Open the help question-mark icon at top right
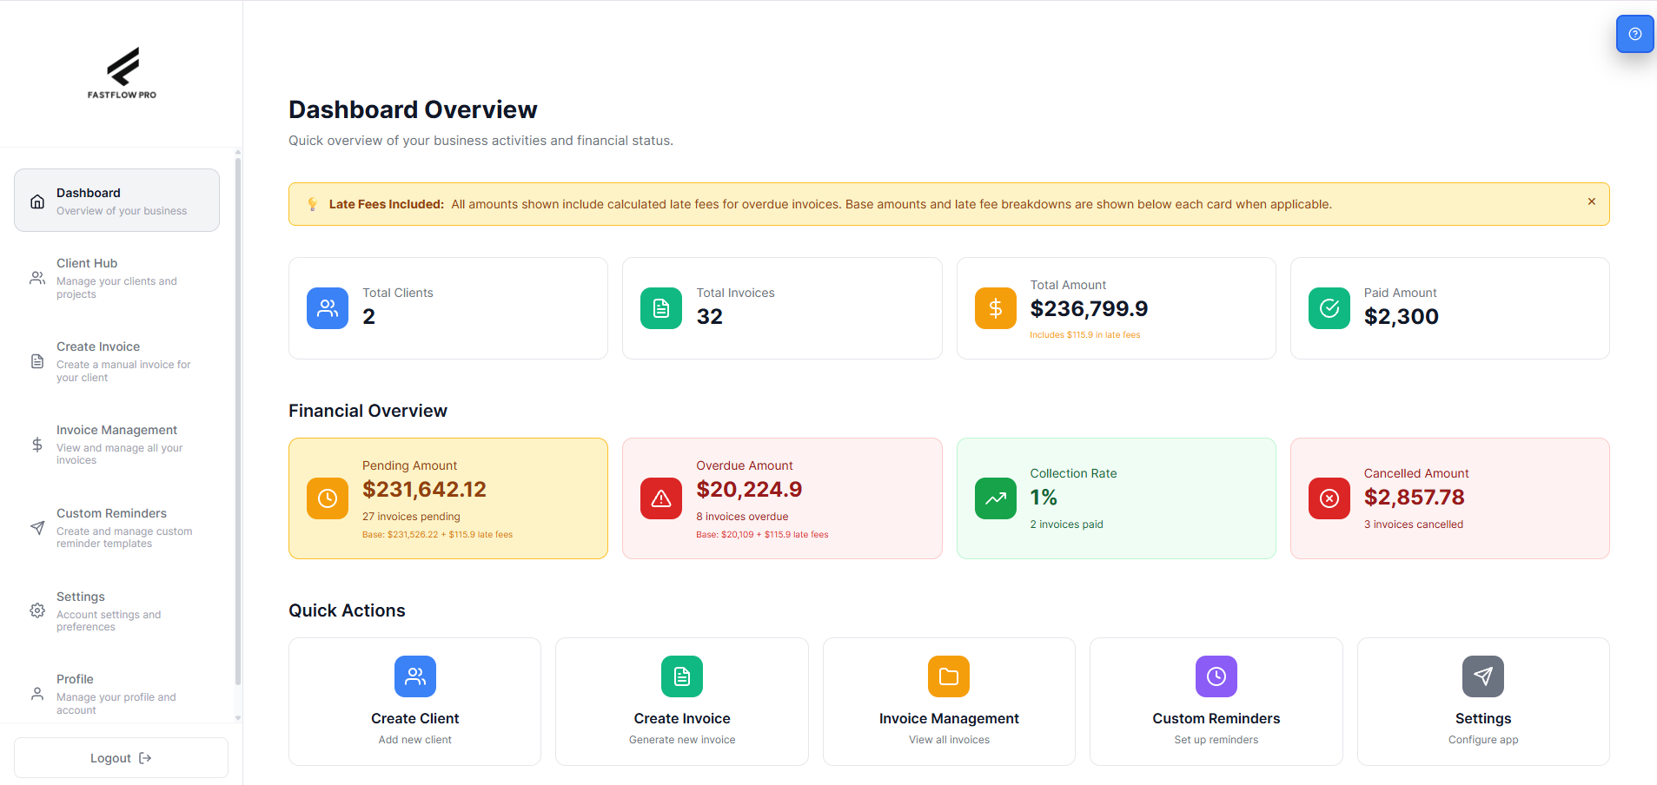The width and height of the screenshot is (1657, 785). point(1634,34)
